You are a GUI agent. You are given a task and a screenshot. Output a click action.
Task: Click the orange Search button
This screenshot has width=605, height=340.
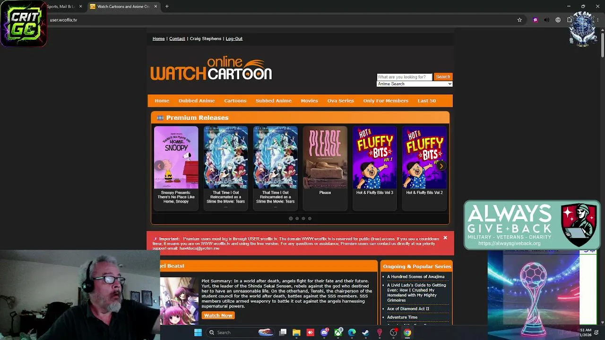(x=443, y=77)
